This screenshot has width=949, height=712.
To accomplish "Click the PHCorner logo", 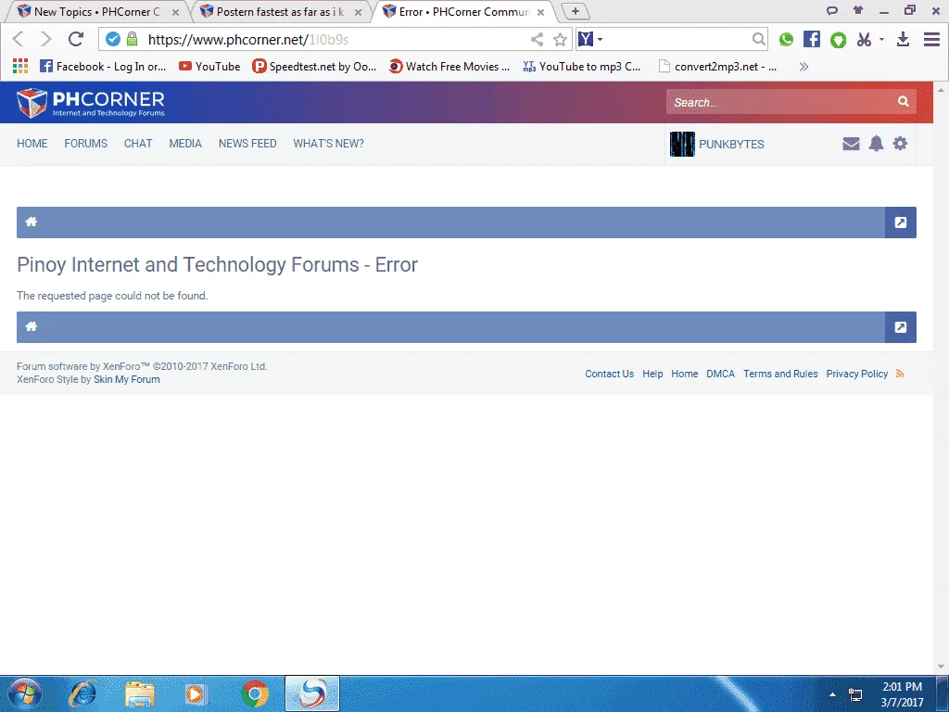I will 91,102.
